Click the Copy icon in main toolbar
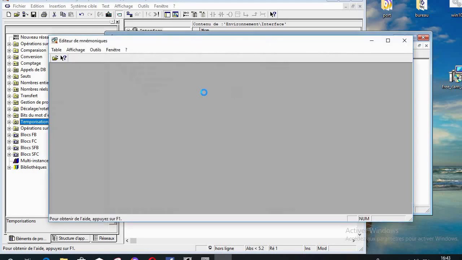 tap(63, 14)
